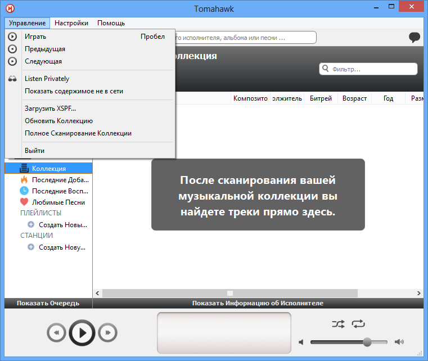Click the clock icon for Последние Восп...
This screenshot has width=428, height=361.
click(24, 191)
